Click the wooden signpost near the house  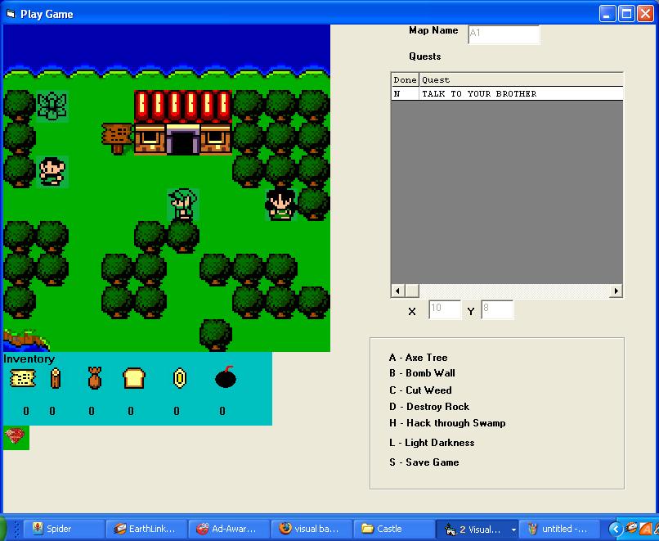click(117, 138)
